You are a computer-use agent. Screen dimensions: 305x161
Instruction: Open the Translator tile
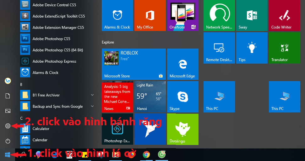[285, 48]
